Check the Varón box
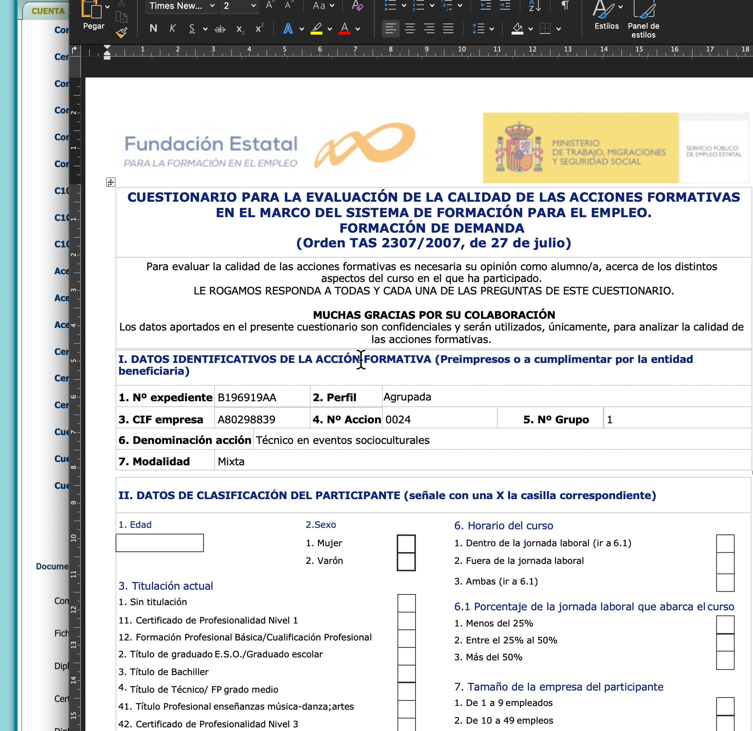The width and height of the screenshot is (753, 731). pyautogui.click(x=406, y=562)
